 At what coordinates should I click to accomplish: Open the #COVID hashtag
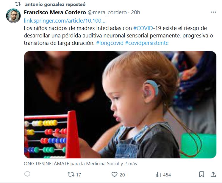coord(143,28)
